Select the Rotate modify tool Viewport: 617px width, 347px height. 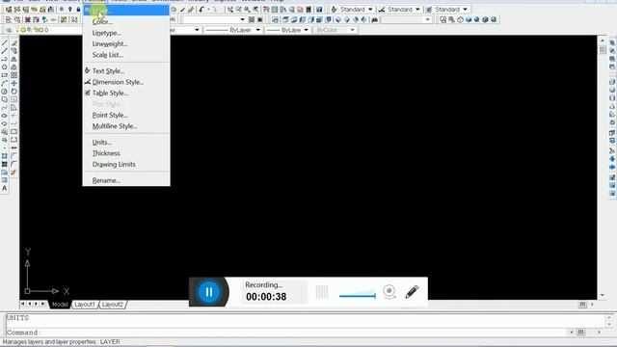click(14, 92)
